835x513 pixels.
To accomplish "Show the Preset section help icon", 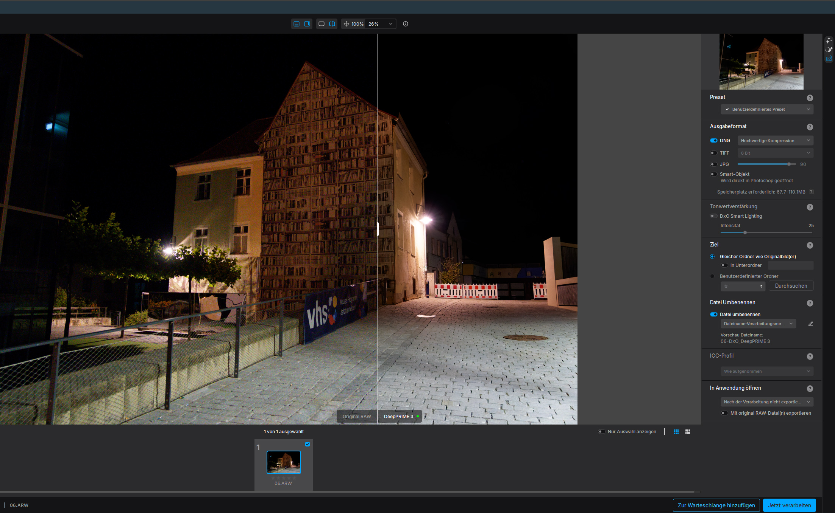I will [810, 98].
